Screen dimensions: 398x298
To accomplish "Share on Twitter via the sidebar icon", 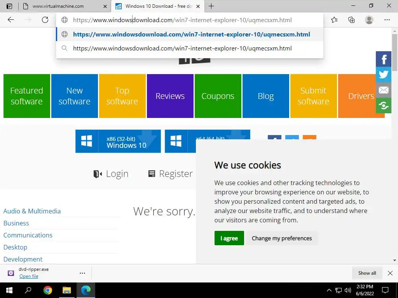I will [x=384, y=74].
